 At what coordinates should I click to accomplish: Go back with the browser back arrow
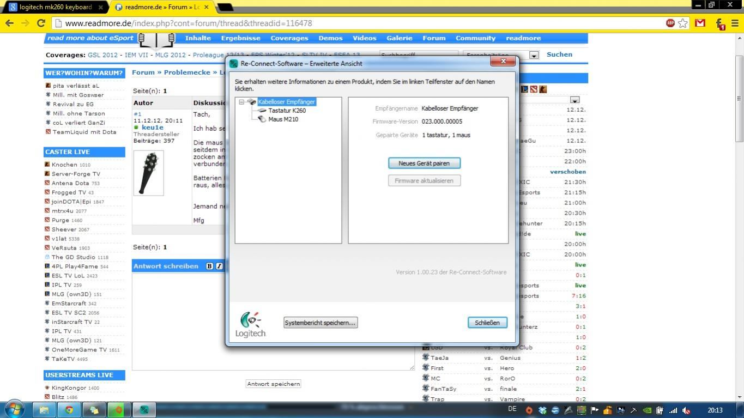click(9, 23)
